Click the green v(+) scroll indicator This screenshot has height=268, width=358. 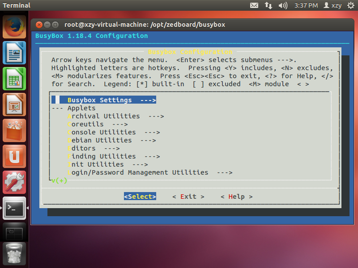pyautogui.click(x=59, y=181)
